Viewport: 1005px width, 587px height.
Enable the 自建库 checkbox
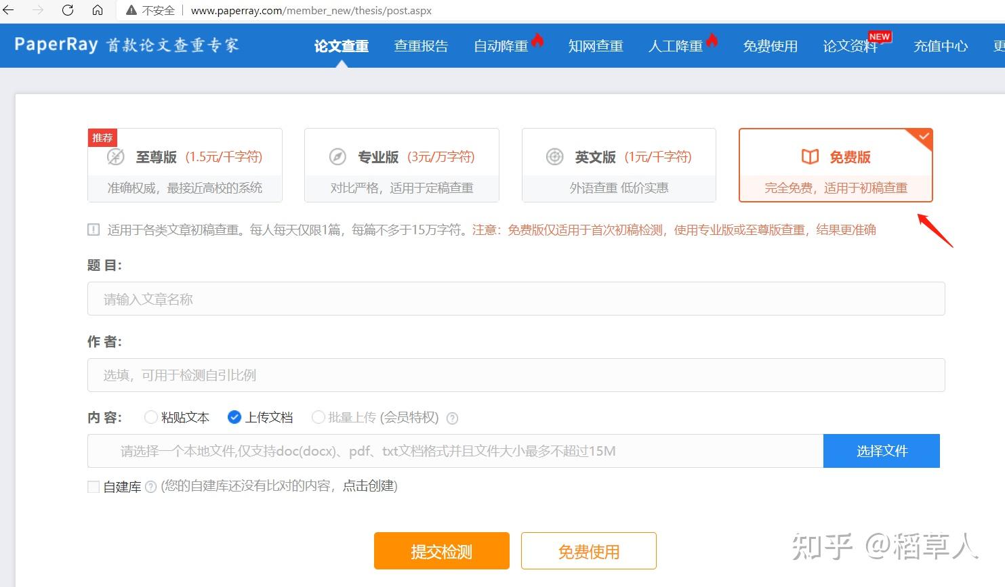(x=94, y=487)
